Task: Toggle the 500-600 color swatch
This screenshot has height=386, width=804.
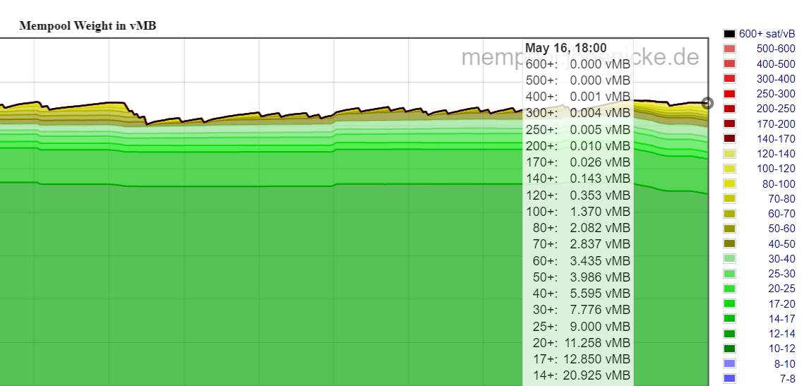Action: coord(729,49)
